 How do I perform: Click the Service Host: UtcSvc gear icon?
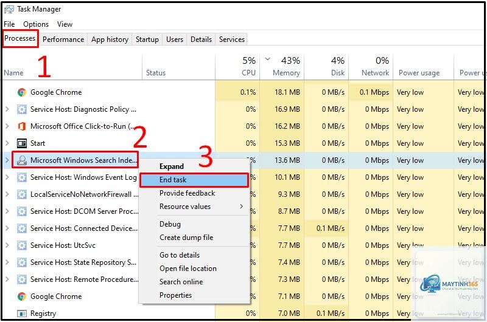pyautogui.click(x=21, y=246)
